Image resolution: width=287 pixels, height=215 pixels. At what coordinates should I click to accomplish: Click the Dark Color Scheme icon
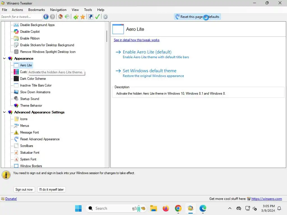click(x=16, y=79)
